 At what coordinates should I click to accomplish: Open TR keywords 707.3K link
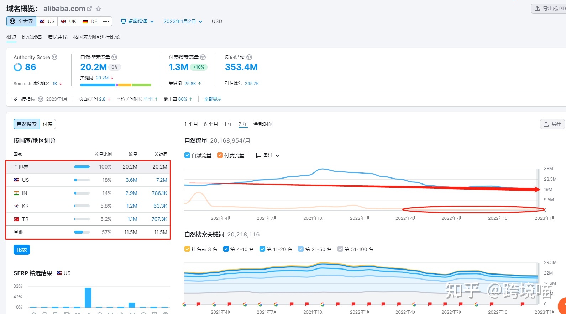pos(159,219)
